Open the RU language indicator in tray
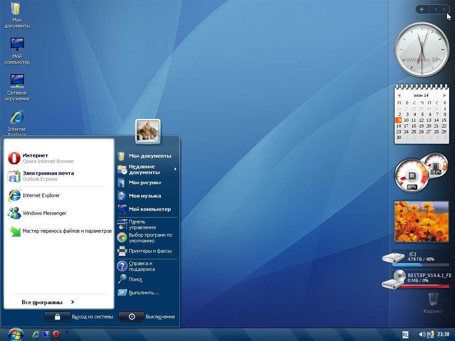Viewport: 455px width, 341px height. (x=405, y=335)
